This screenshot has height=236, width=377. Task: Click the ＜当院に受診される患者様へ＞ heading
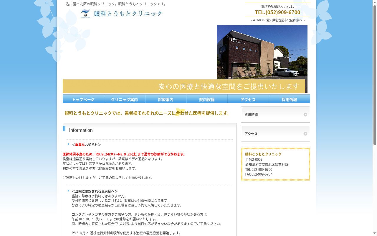click(x=95, y=191)
